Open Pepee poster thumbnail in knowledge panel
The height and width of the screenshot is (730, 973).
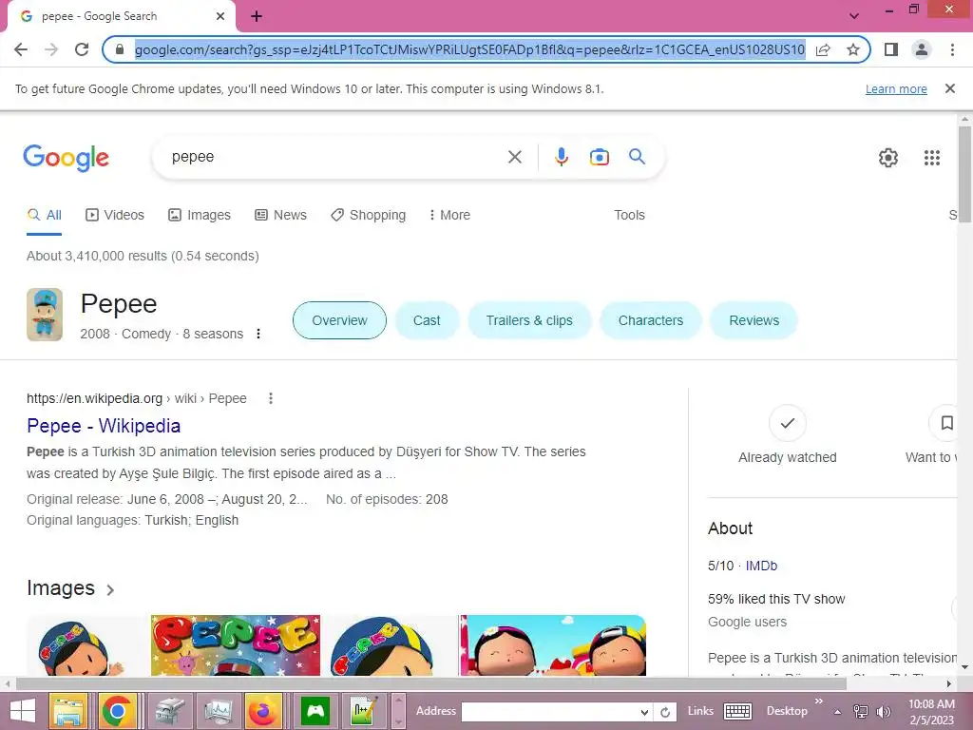[45, 314]
